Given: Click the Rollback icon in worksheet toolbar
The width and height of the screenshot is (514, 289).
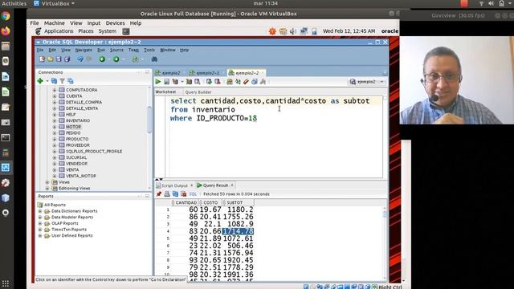Looking at the screenshot, I should pyautogui.click(x=218, y=82).
